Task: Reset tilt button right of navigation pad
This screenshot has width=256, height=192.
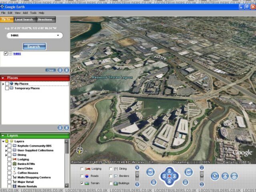Action: coord(185,182)
